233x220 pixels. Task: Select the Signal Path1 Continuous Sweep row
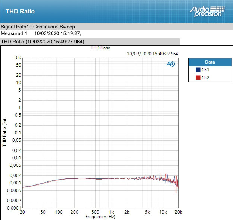pyautogui.click(x=116, y=27)
